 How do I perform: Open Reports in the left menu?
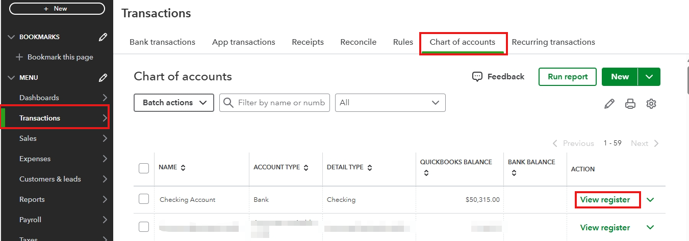pos(32,199)
